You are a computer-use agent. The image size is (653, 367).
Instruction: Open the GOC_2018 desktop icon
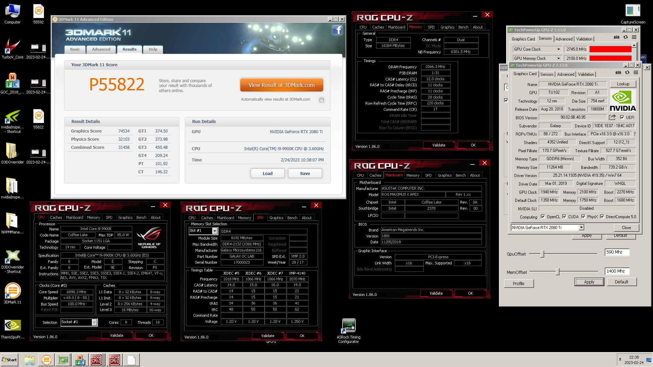13,84
